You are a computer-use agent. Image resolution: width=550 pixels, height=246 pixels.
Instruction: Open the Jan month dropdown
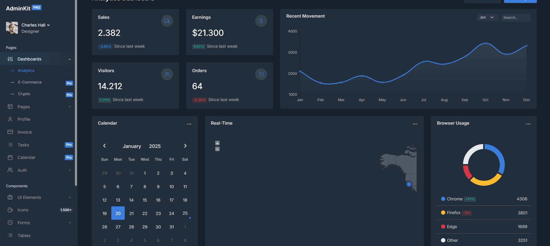488,17
